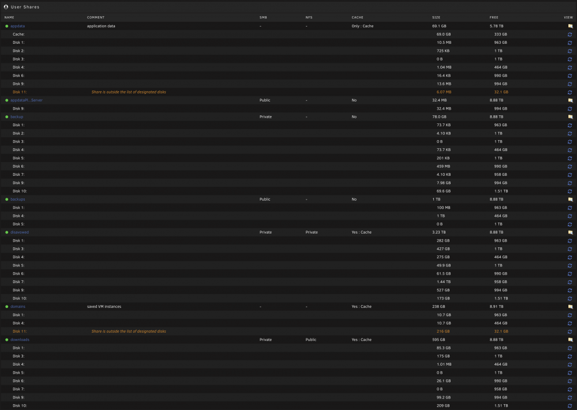Browse the disavowed share folder icon
Screen dimensions: 577x410
pos(570,232)
